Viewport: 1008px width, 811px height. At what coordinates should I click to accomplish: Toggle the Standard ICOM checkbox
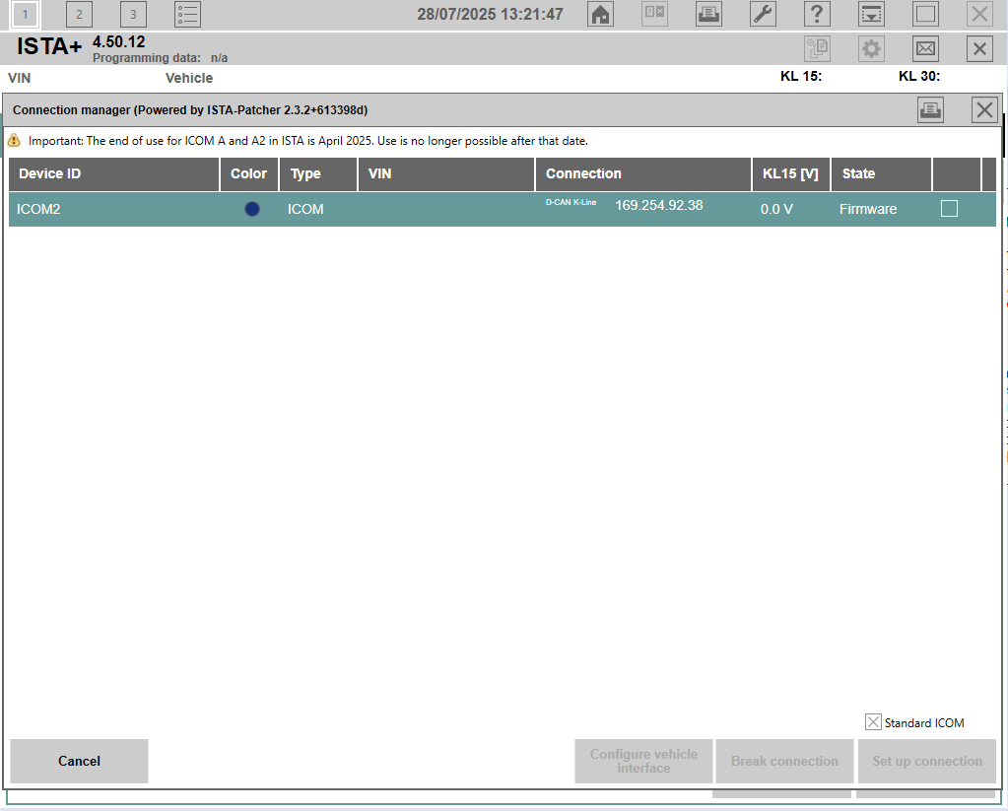pos(873,722)
